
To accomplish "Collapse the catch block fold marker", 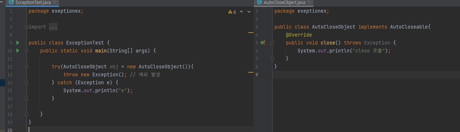I will click(x=26, y=82).
